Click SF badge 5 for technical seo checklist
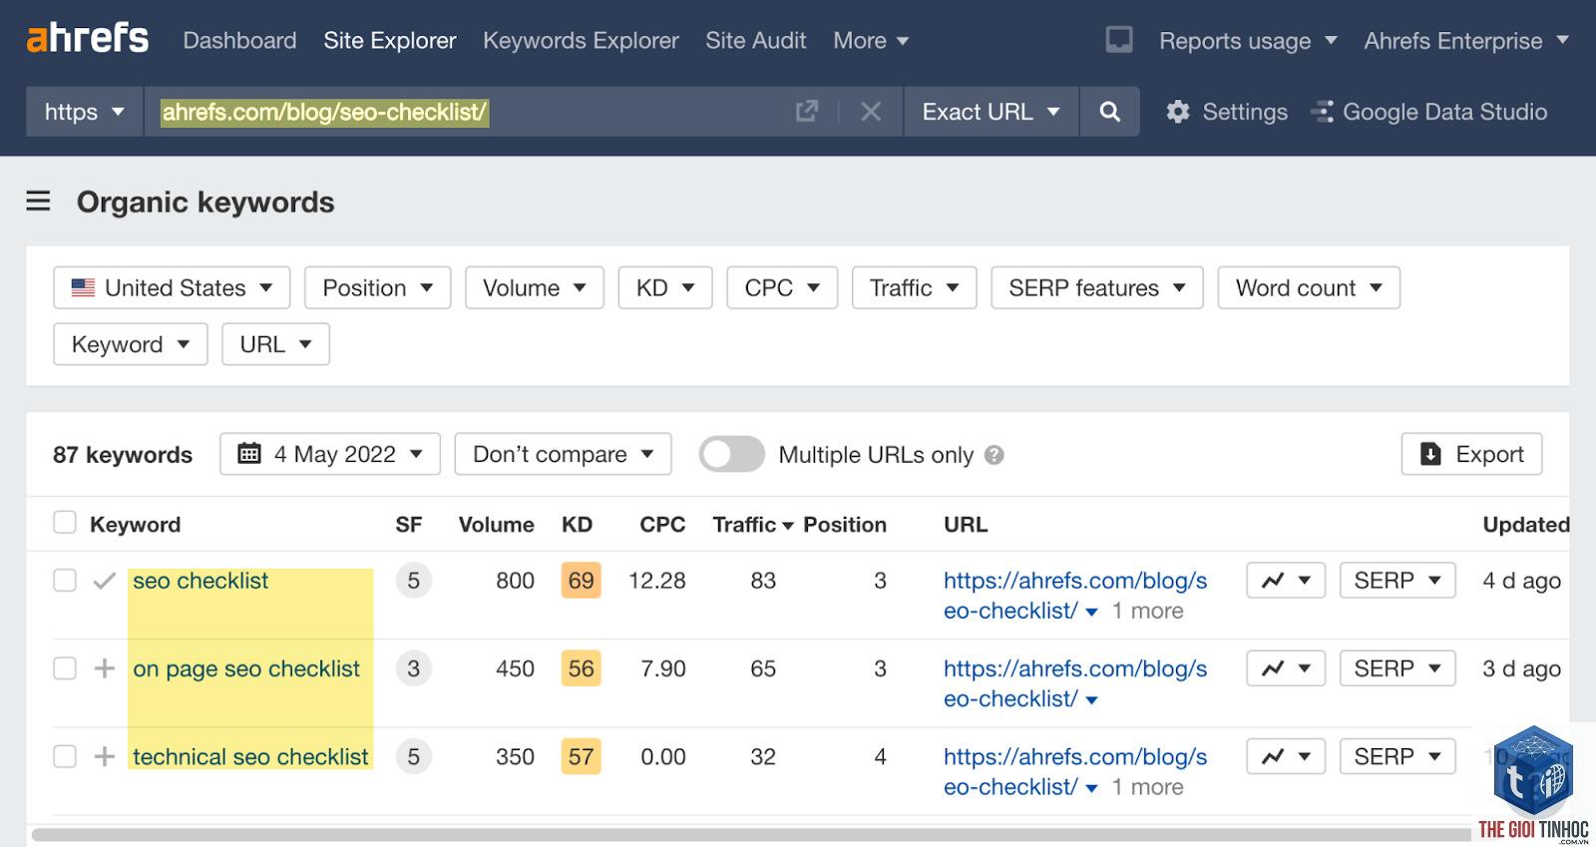 (413, 756)
